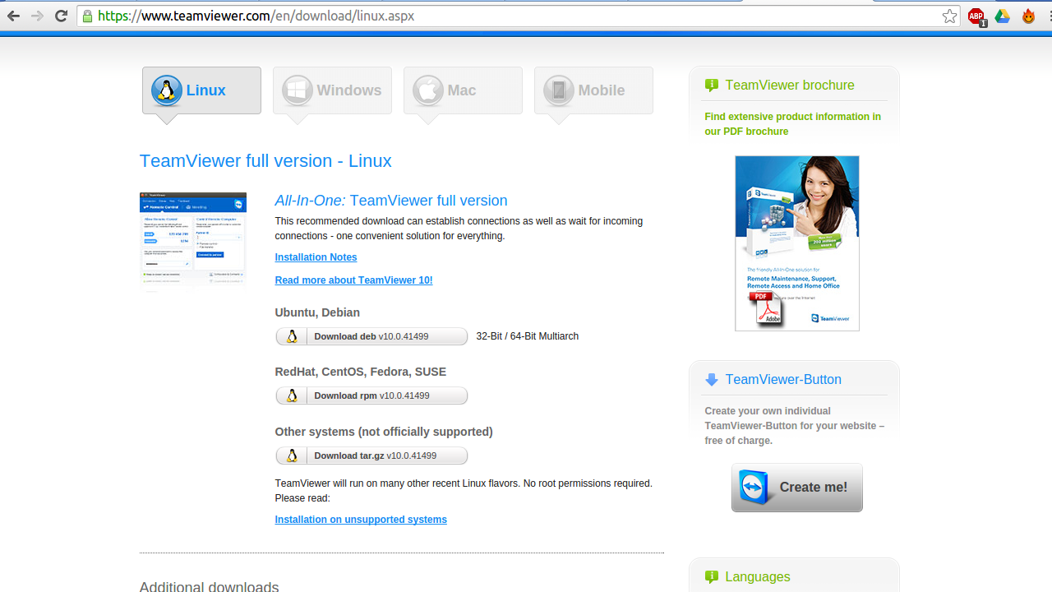
Task: Switch to the Windows platform tab
Action: (x=332, y=90)
